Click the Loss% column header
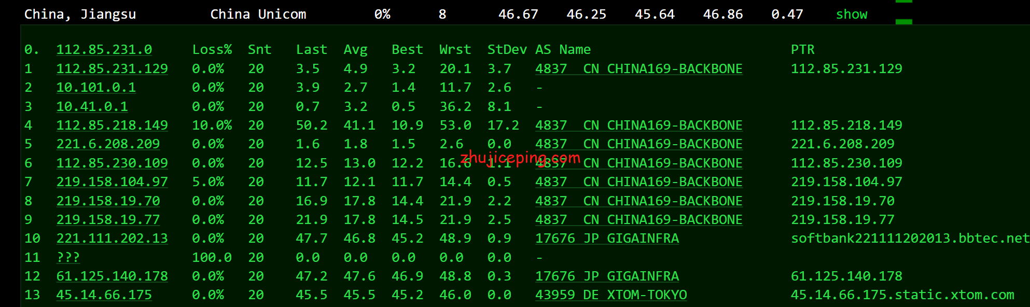 tap(212, 50)
